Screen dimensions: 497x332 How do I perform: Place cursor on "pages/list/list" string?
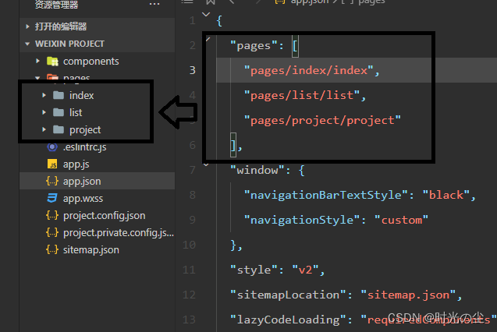coord(302,95)
